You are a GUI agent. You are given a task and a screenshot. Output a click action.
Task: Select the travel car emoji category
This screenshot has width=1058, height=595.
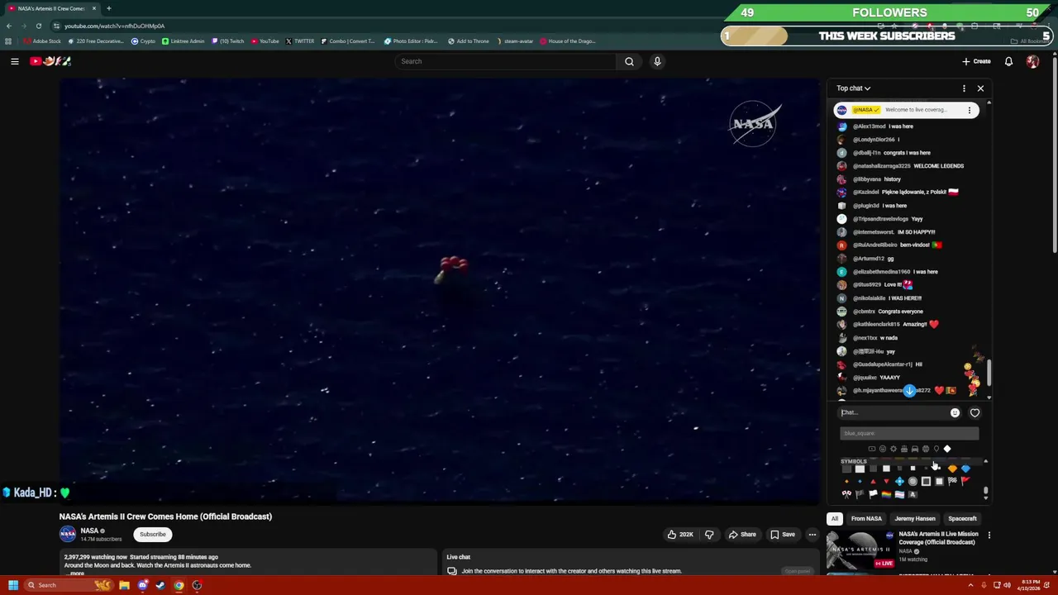coord(915,449)
